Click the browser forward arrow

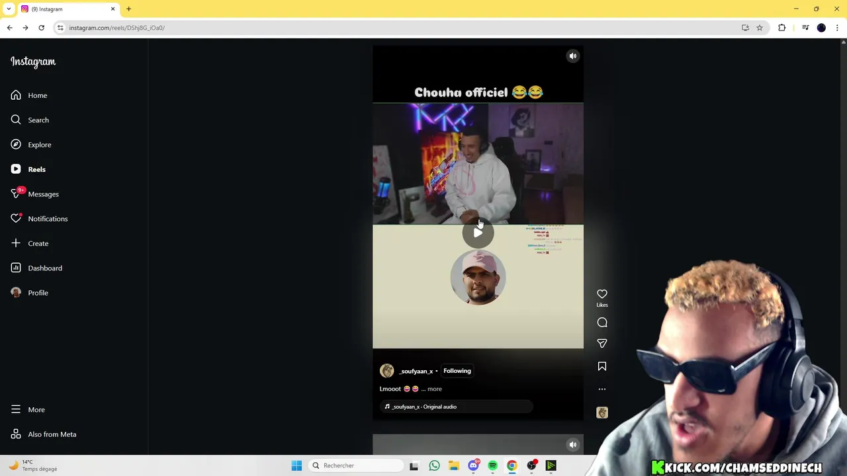coord(25,28)
